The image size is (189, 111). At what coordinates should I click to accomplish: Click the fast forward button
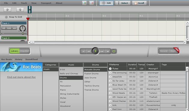(102, 51)
